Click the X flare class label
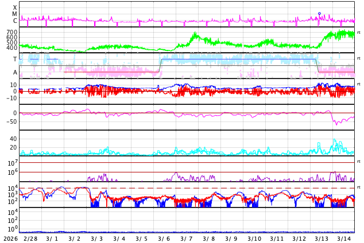The width and height of the screenshot is (364, 243). pos(15,8)
